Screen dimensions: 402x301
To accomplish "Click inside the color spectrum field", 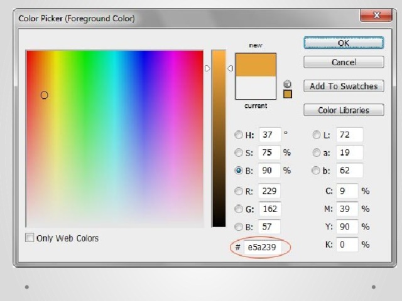I will (114, 138).
